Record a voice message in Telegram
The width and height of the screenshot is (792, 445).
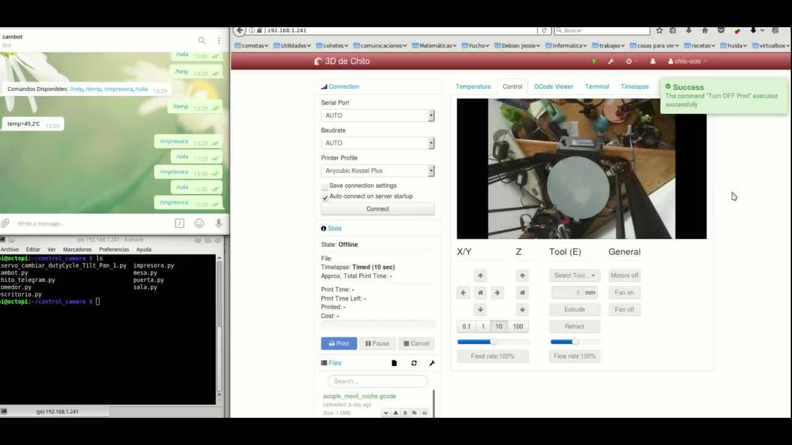point(218,223)
